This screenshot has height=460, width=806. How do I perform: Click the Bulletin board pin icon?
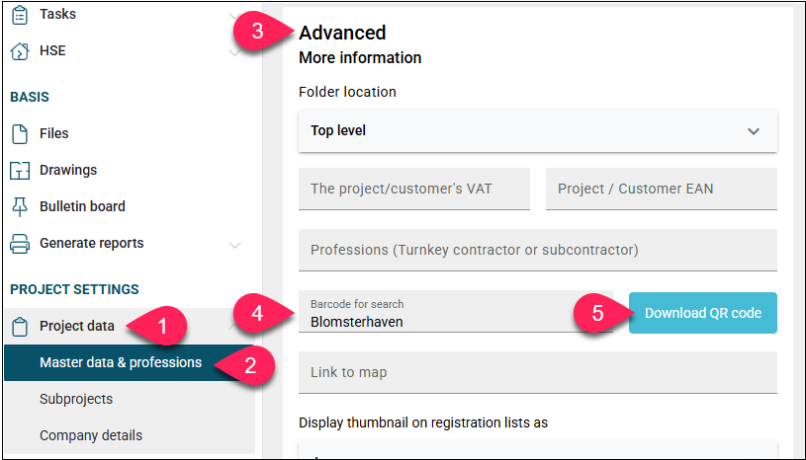20,206
